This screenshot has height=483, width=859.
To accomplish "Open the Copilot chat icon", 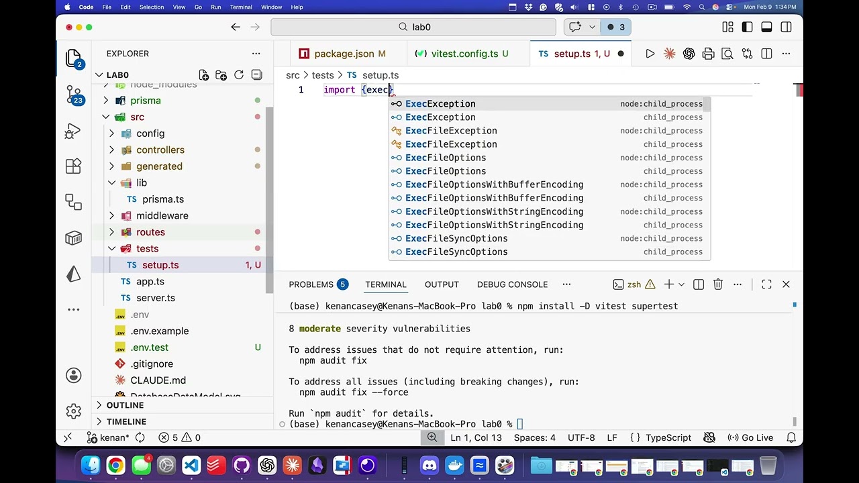I will pos(575,27).
